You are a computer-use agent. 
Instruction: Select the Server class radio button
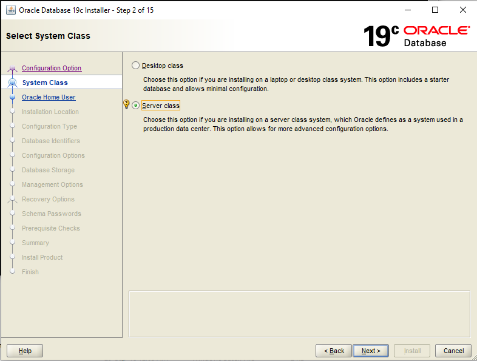coord(136,106)
